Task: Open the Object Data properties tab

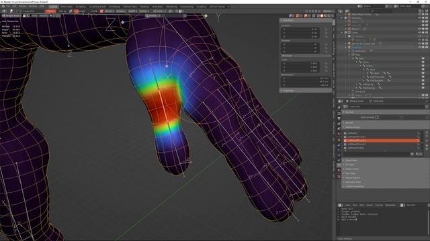Action: point(339,165)
